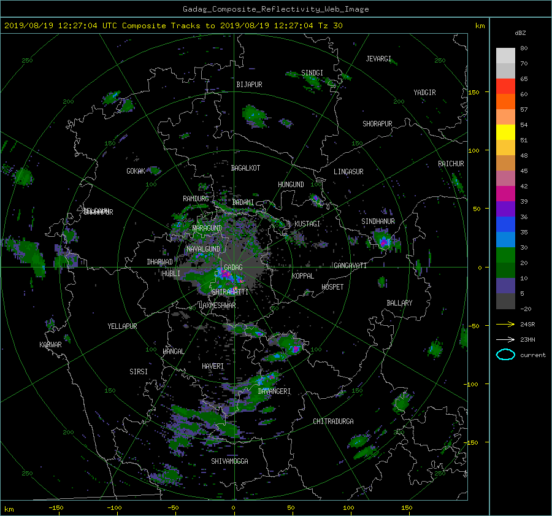Click the title 'Gadag_Composite_Reflectivity_Web_Image'
This screenshot has width=552, height=516.
(x=275, y=9)
